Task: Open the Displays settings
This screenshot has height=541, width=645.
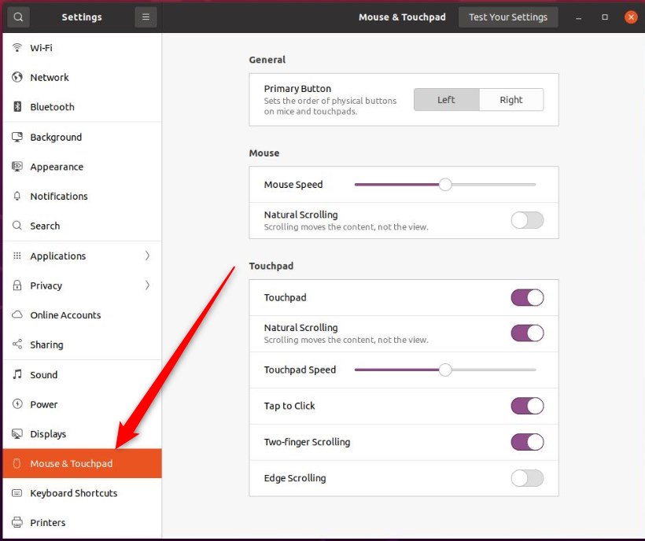Action: (x=50, y=433)
